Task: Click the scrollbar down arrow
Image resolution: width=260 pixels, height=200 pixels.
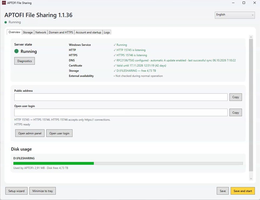Action: click(x=251, y=178)
